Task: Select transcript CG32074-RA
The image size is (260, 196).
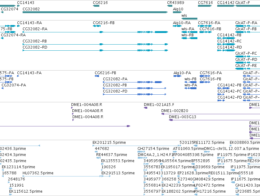Action: click(2, 38)
